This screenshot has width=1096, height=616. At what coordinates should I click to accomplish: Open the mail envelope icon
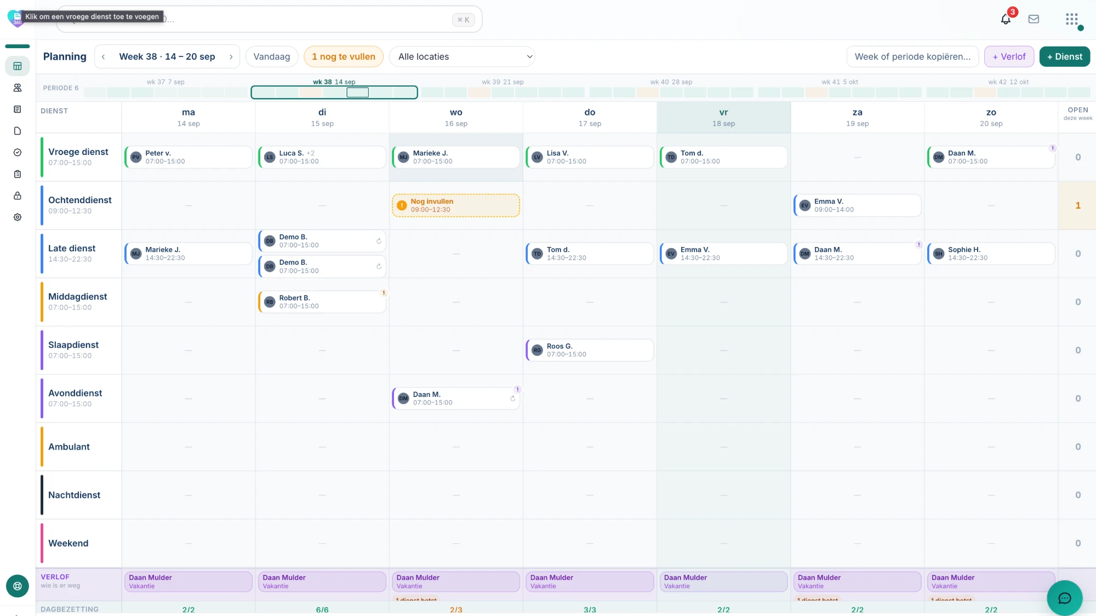(1034, 19)
